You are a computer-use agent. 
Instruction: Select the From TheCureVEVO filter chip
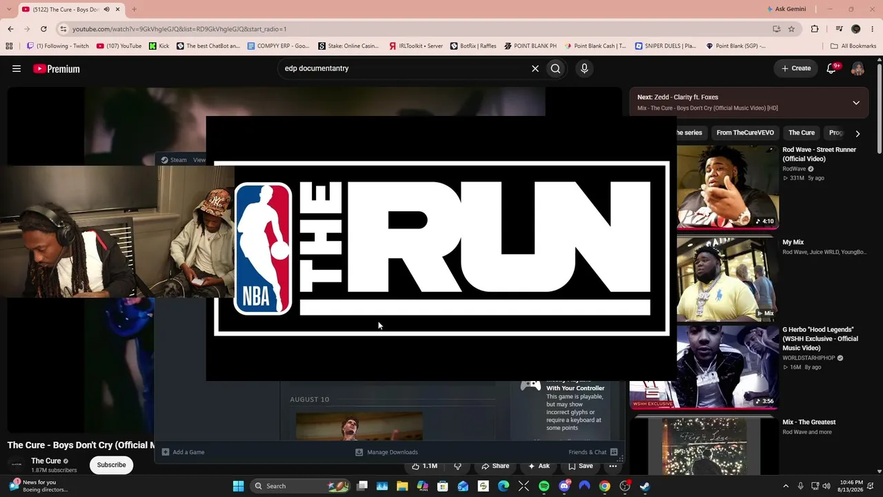point(745,133)
